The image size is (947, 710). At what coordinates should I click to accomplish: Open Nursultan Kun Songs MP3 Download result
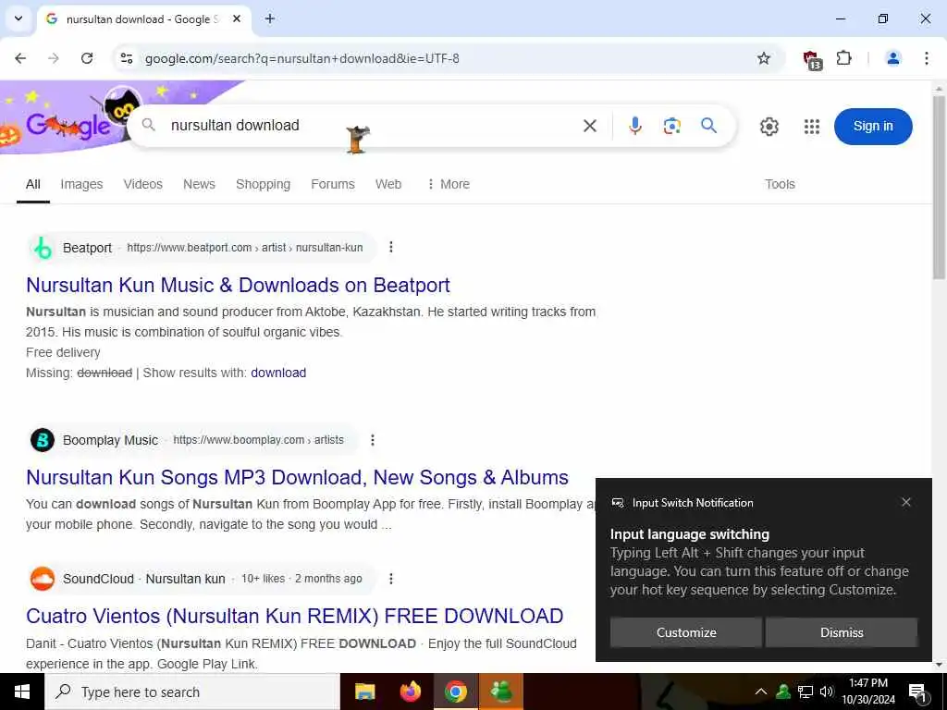coord(297,478)
